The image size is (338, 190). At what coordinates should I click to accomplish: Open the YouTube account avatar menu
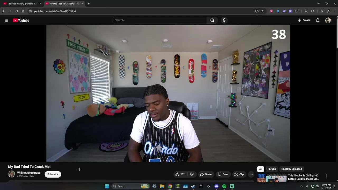328,20
